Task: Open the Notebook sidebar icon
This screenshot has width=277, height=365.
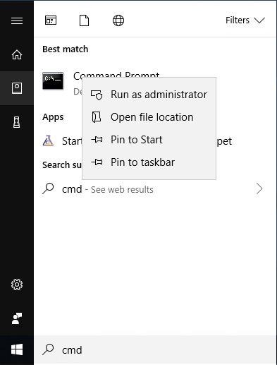Action: click(x=17, y=88)
